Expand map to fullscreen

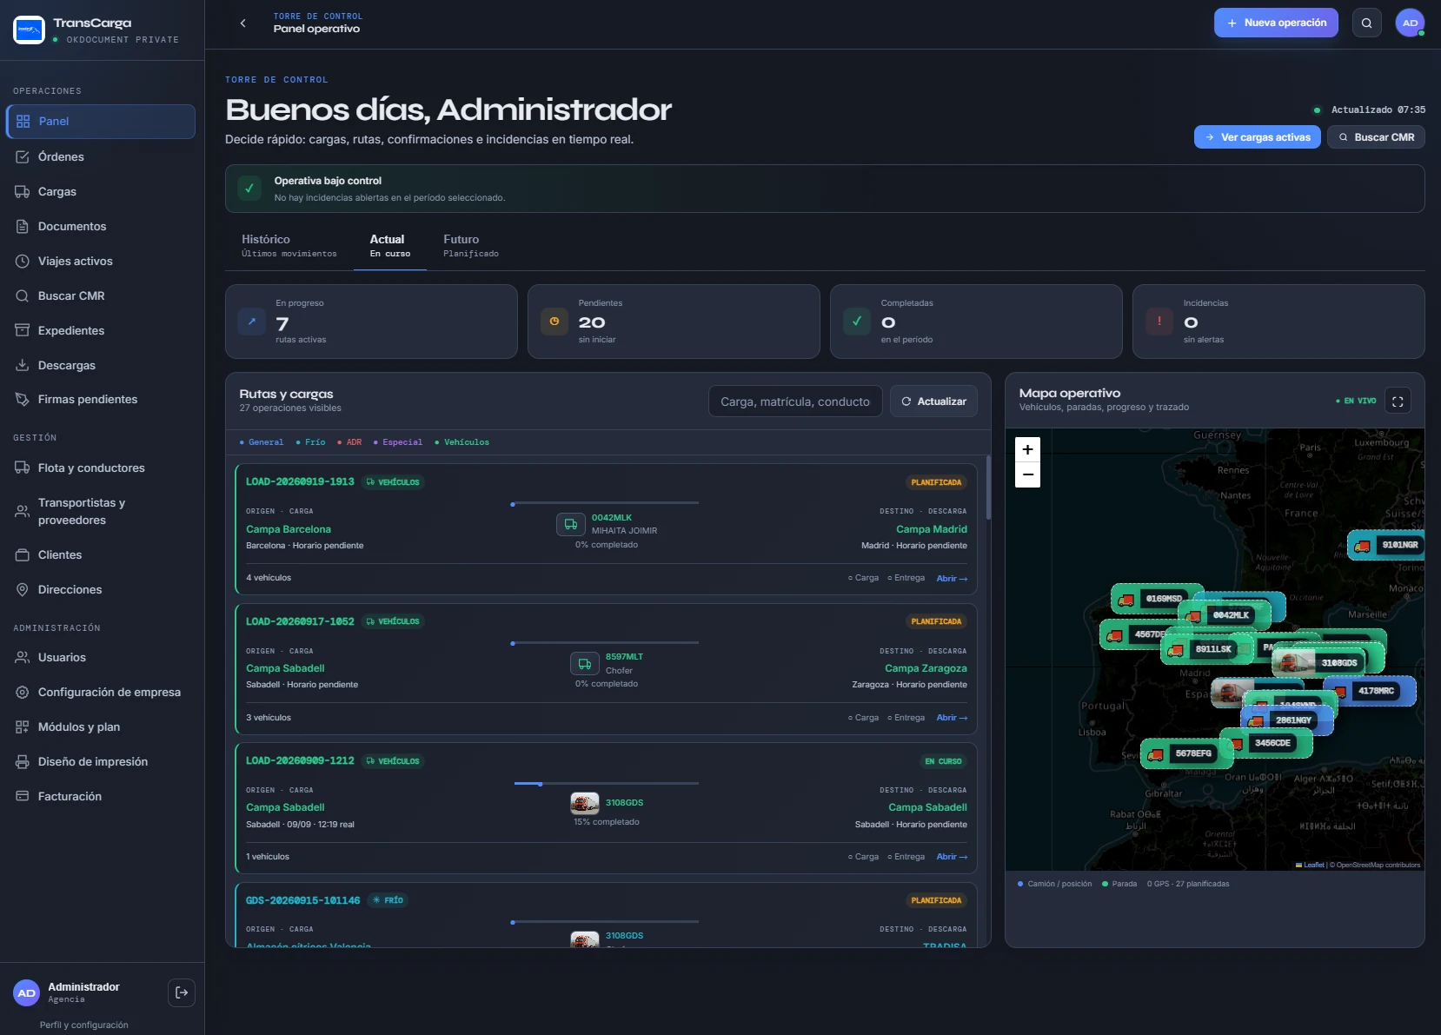(1398, 401)
